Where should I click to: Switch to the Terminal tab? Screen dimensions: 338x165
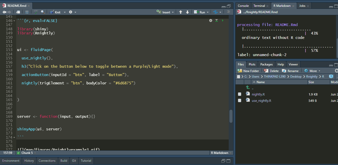(x=259, y=6)
